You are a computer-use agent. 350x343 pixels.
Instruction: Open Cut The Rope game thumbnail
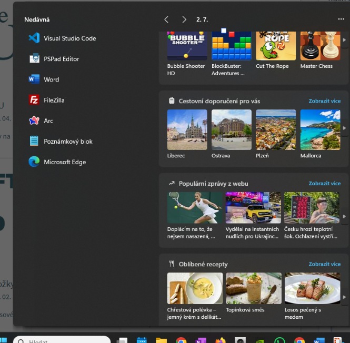[x=276, y=46]
